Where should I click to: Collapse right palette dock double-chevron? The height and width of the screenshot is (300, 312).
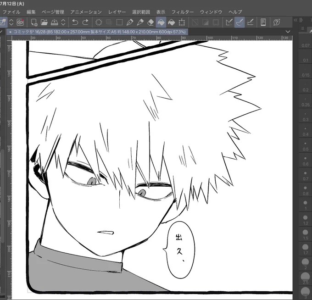pyautogui.click(x=295, y=20)
